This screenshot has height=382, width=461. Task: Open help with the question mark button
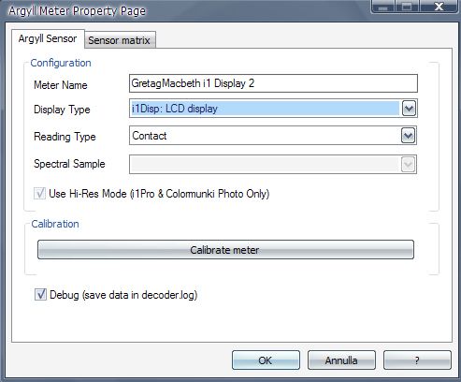417,360
